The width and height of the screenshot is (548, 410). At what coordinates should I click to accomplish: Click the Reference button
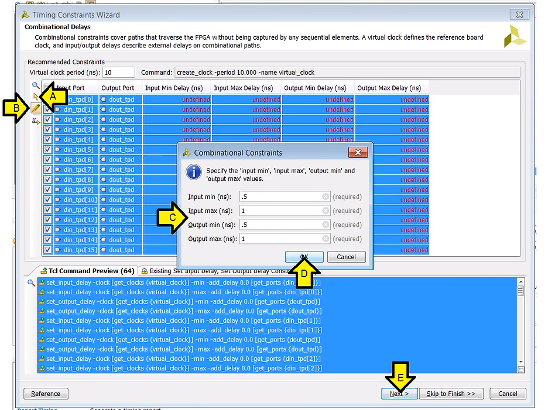46,394
